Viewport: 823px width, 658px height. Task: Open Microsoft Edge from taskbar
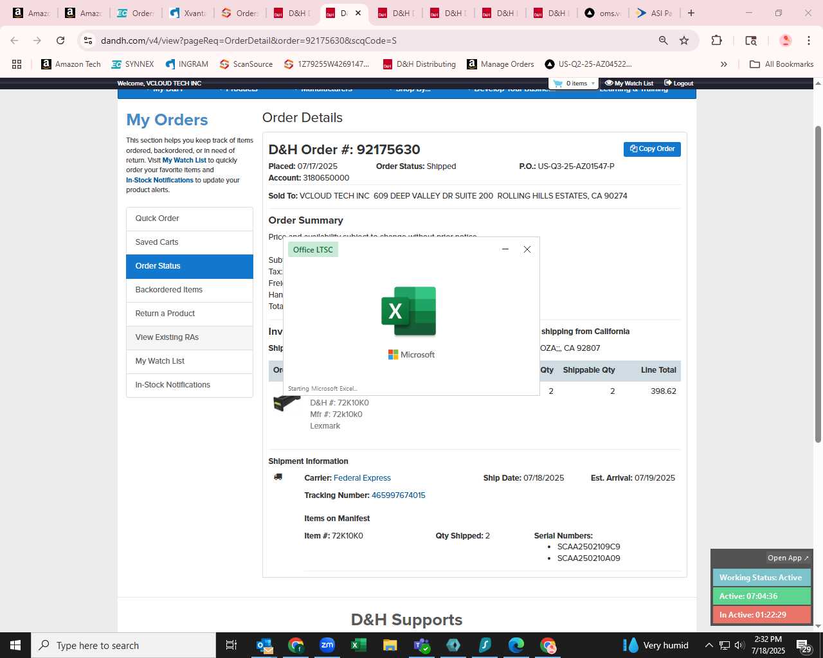516,645
